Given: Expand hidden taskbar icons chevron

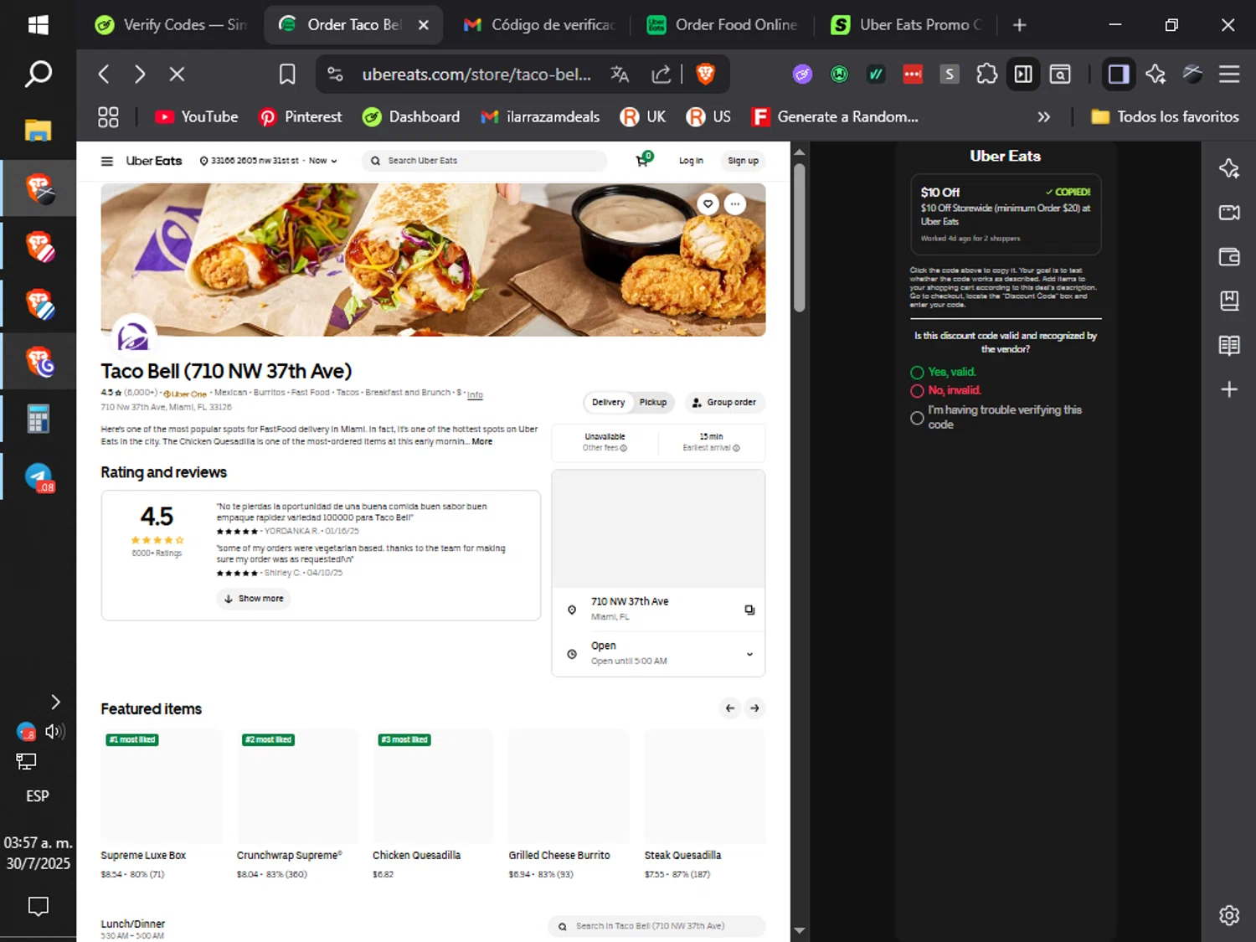Looking at the screenshot, I should click(x=55, y=702).
